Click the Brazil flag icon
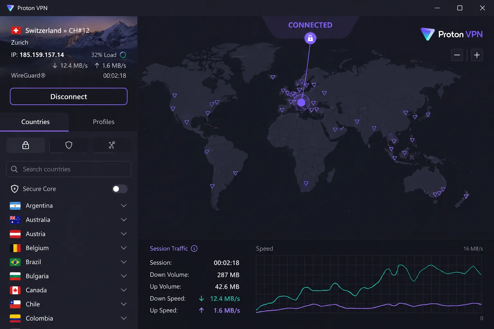Viewport: 494px width, 329px height. (15, 262)
